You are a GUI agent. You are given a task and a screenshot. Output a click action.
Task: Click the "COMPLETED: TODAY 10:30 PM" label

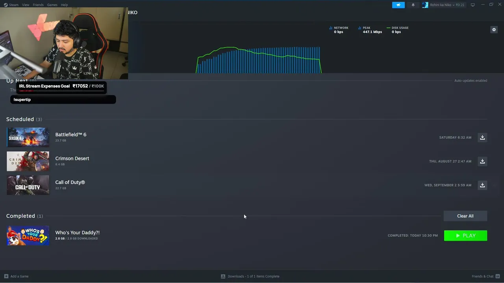click(413, 235)
